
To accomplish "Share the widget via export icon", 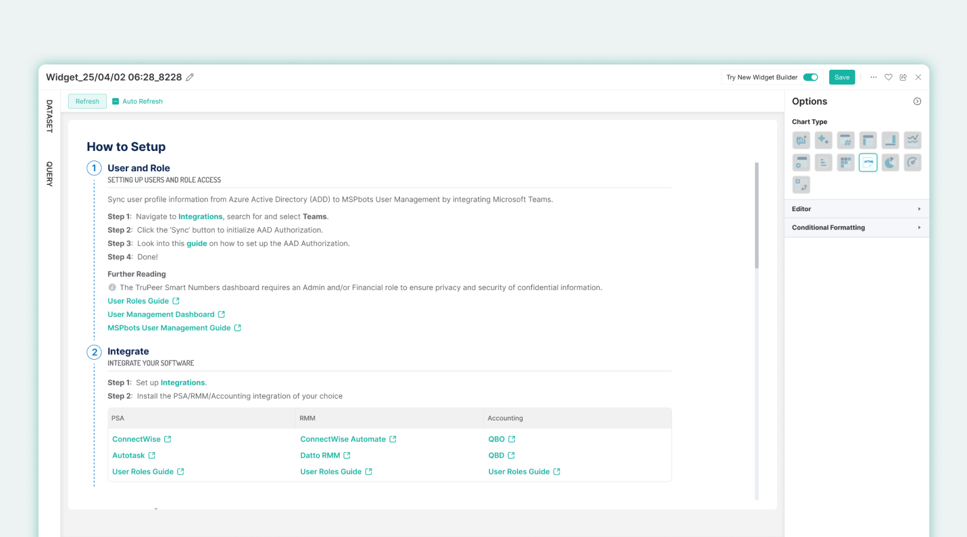I will coord(903,77).
